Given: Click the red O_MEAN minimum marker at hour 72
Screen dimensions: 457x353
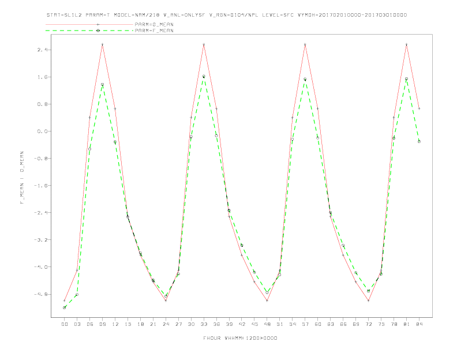Looking at the screenshot, I should (368, 301).
